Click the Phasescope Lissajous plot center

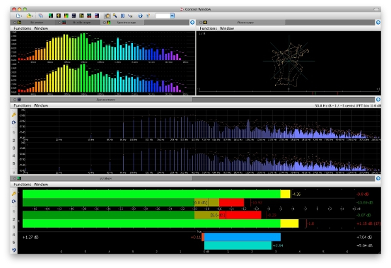pos(287,60)
